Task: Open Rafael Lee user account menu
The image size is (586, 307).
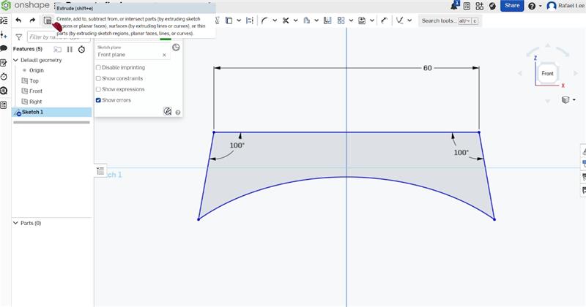Action: pos(565,6)
